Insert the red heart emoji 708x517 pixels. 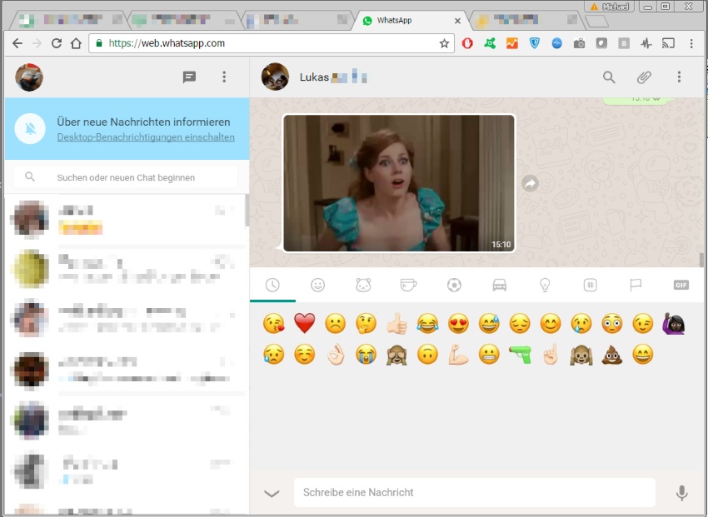[304, 324]
